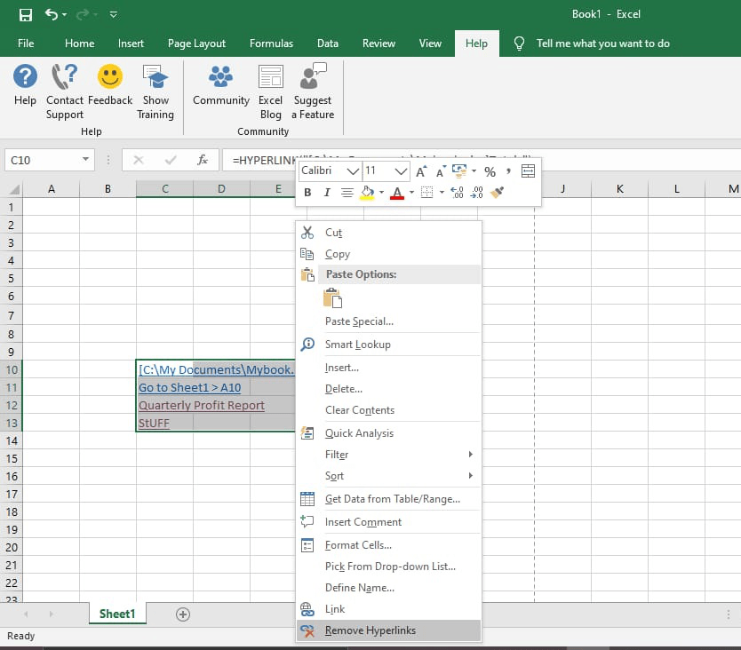The height and width of the screenshot is (650, 741).
Task: Open the Excel Blog from the ribbon
Action: click(x=270, y=89)
